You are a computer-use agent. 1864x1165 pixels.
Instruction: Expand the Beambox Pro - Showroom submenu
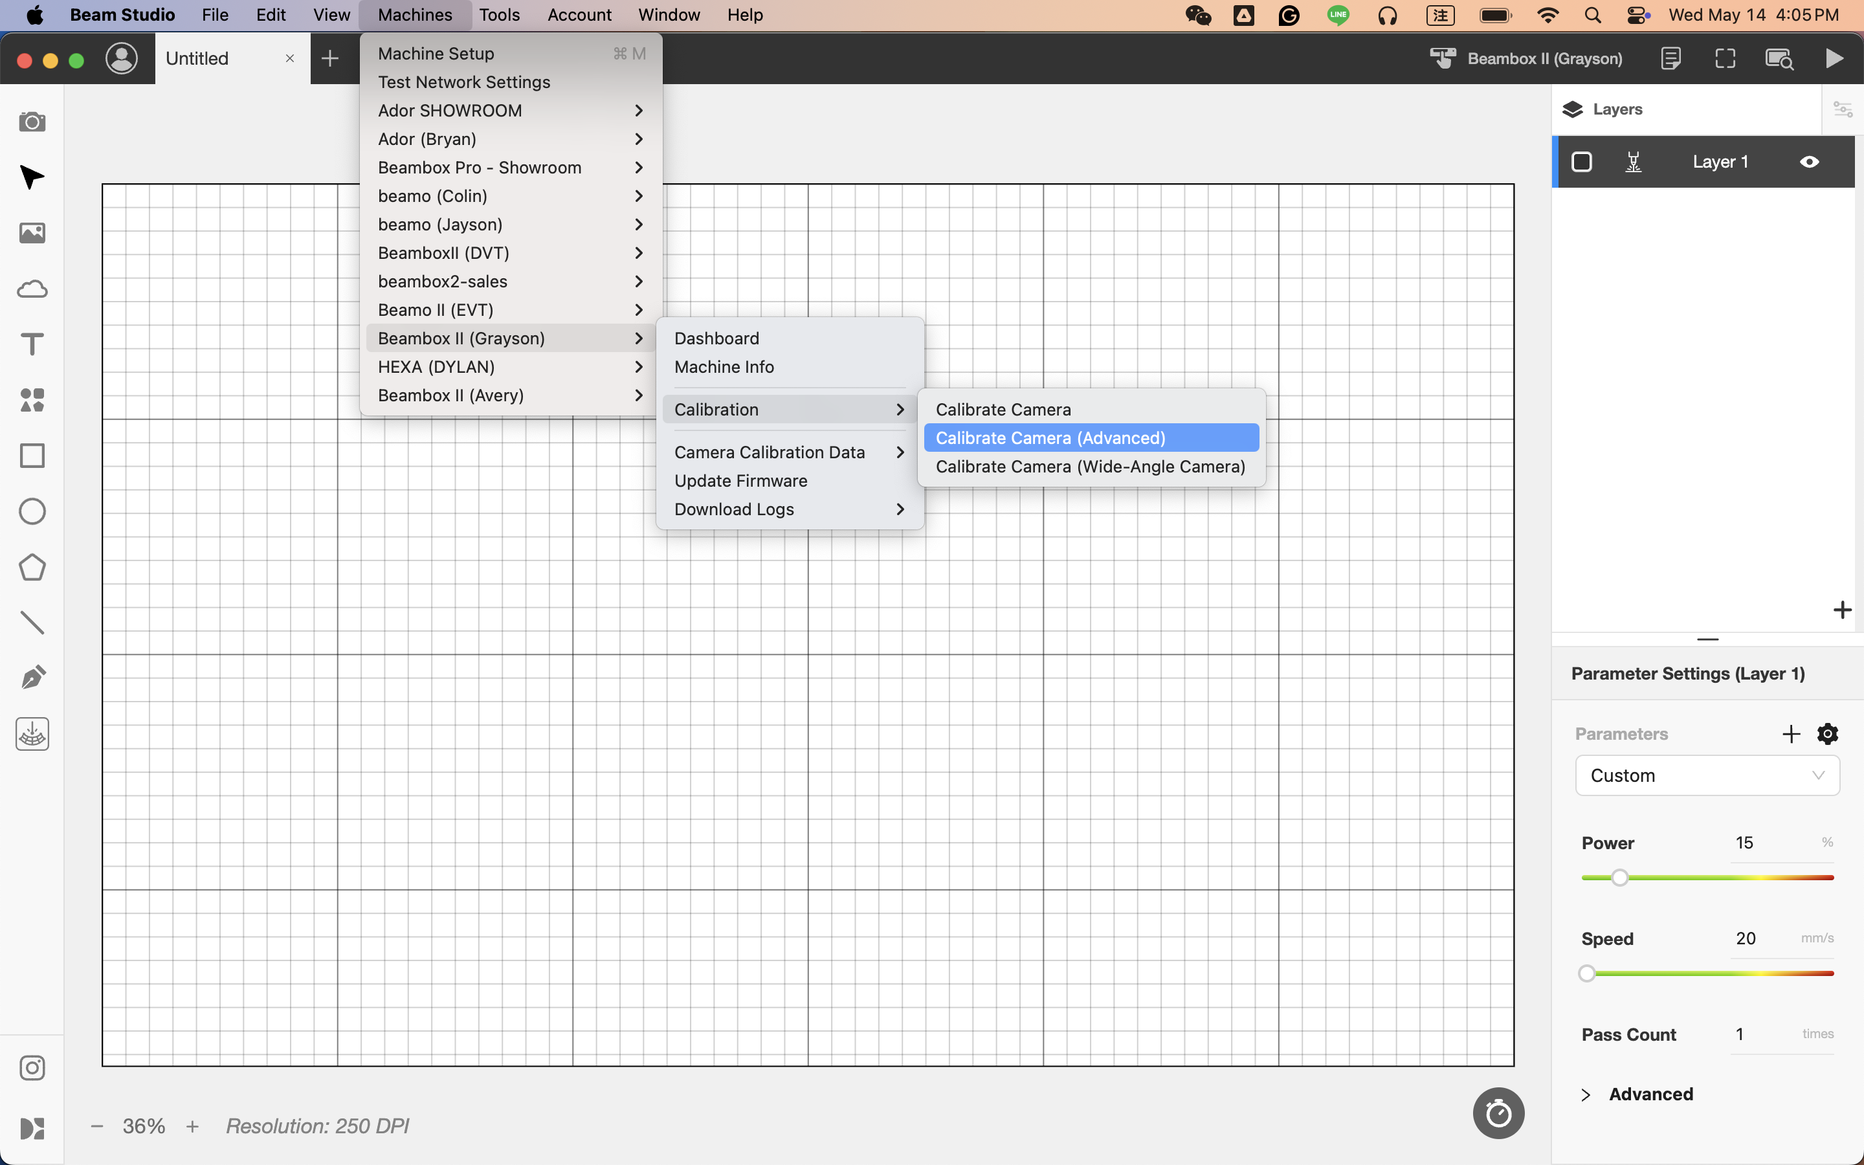click(509, 167)
